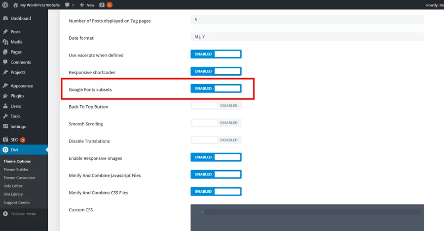Click the Plugins plug icon

coord(5,96)
